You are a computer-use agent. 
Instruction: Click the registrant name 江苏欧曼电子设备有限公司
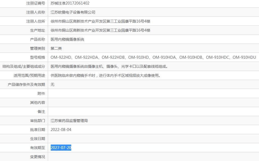coord(73,12)
